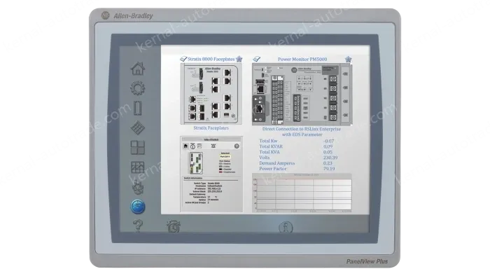The height and width of the screenshot is (276, 490).
Task: Select the Stratix 8000 switch image
Action: point(211,94)
